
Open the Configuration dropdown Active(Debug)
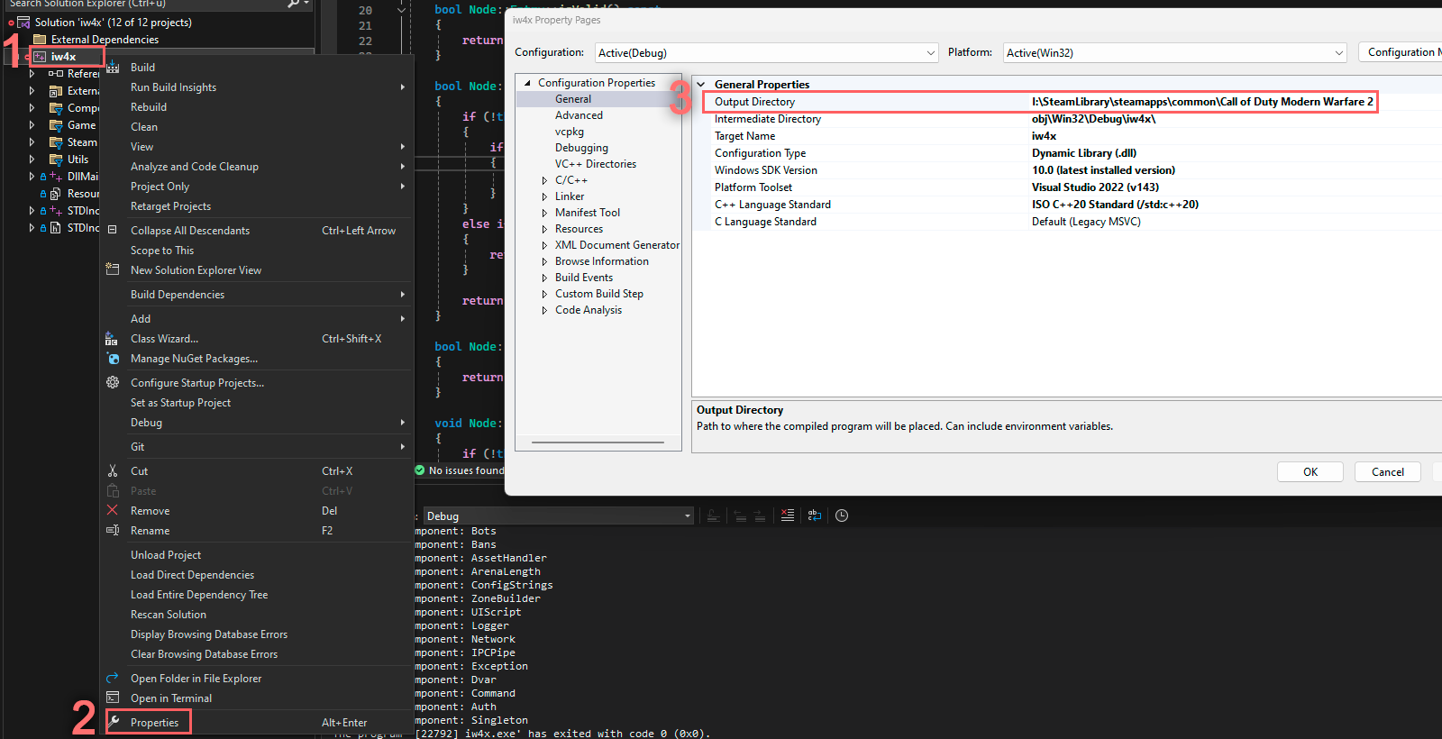coord(766,53)
